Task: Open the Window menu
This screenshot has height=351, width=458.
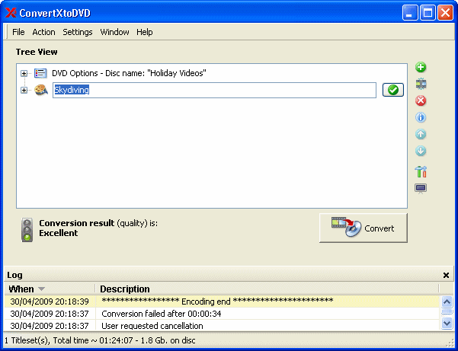Action: click(x=114, y=32)
